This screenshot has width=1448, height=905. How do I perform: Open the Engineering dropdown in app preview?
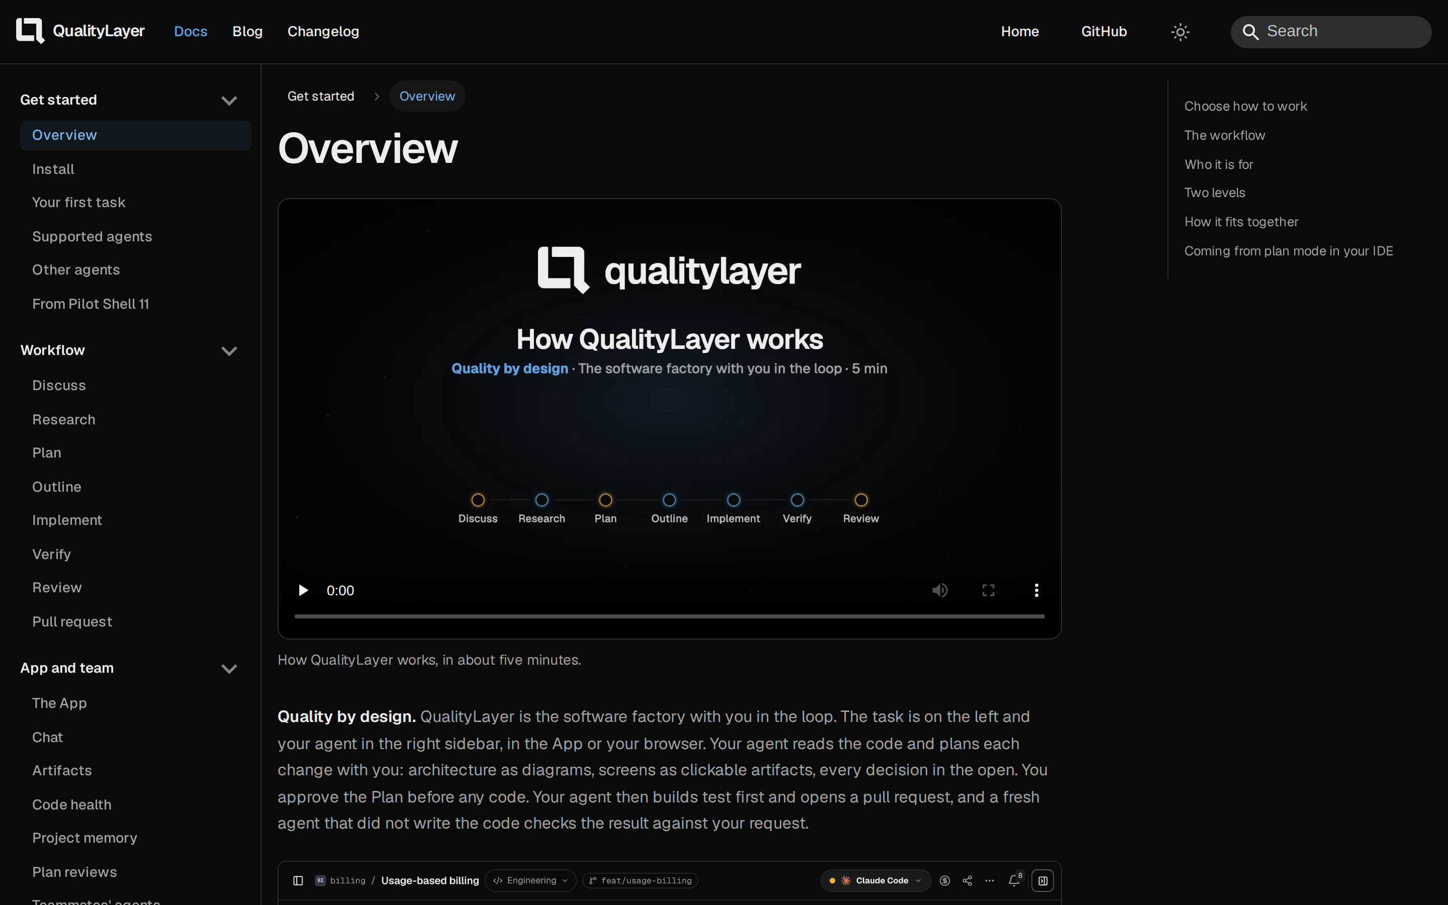point(531,880)
